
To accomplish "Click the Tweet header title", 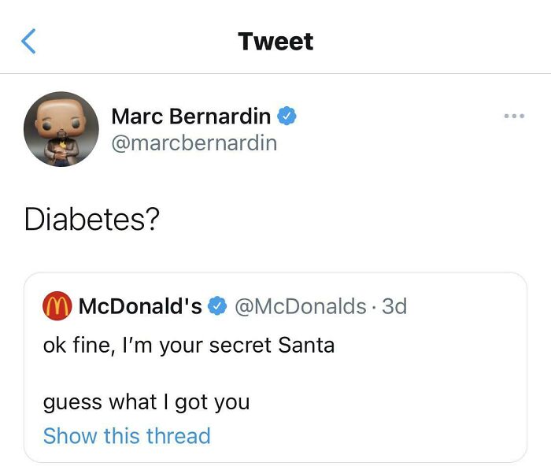I will pos(275,41).
